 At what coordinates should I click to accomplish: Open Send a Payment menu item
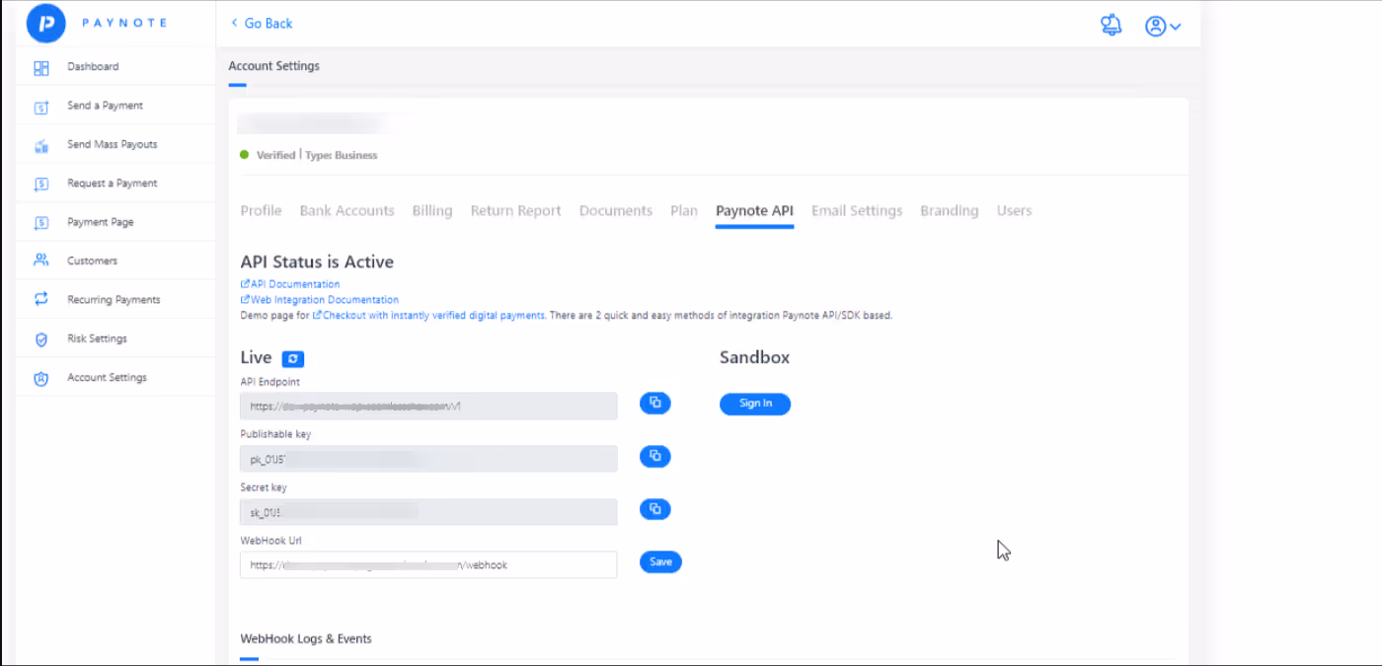pos(105,106)
